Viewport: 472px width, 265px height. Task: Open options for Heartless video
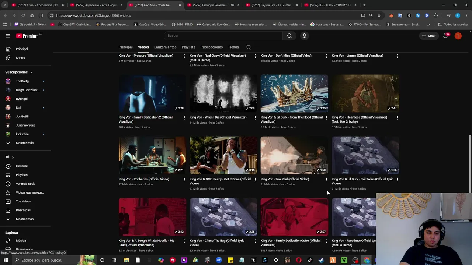pyautogui.click(x=397, y=118)
